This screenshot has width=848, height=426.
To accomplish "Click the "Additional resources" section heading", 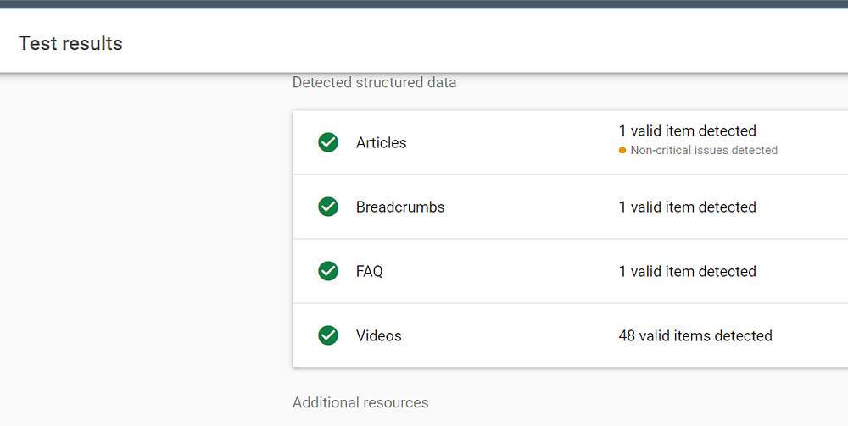I will pos(360,402).
